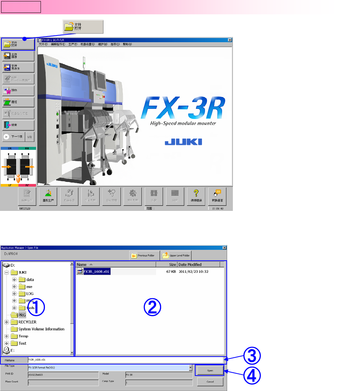Expand the Temp folder node
Screen dimensions: 343x391
tap(7, 336)
